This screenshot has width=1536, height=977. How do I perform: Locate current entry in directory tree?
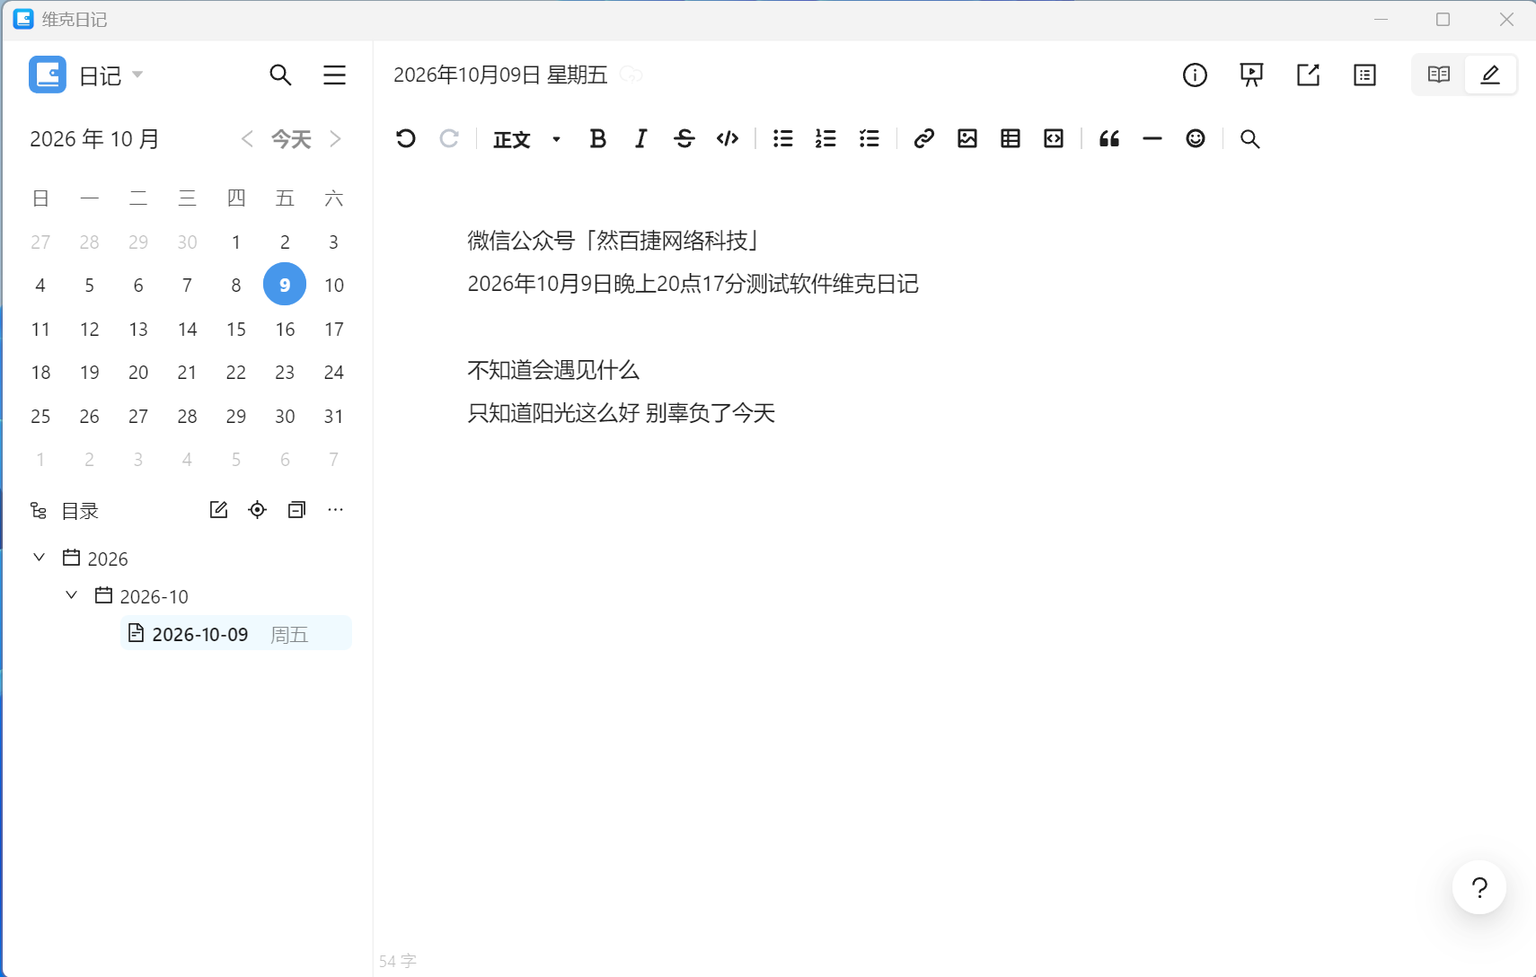tap(258, 510)
